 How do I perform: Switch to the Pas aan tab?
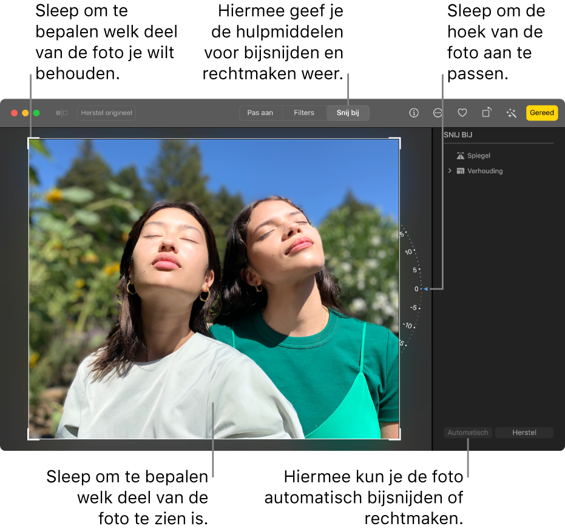(x=260, y=112)
